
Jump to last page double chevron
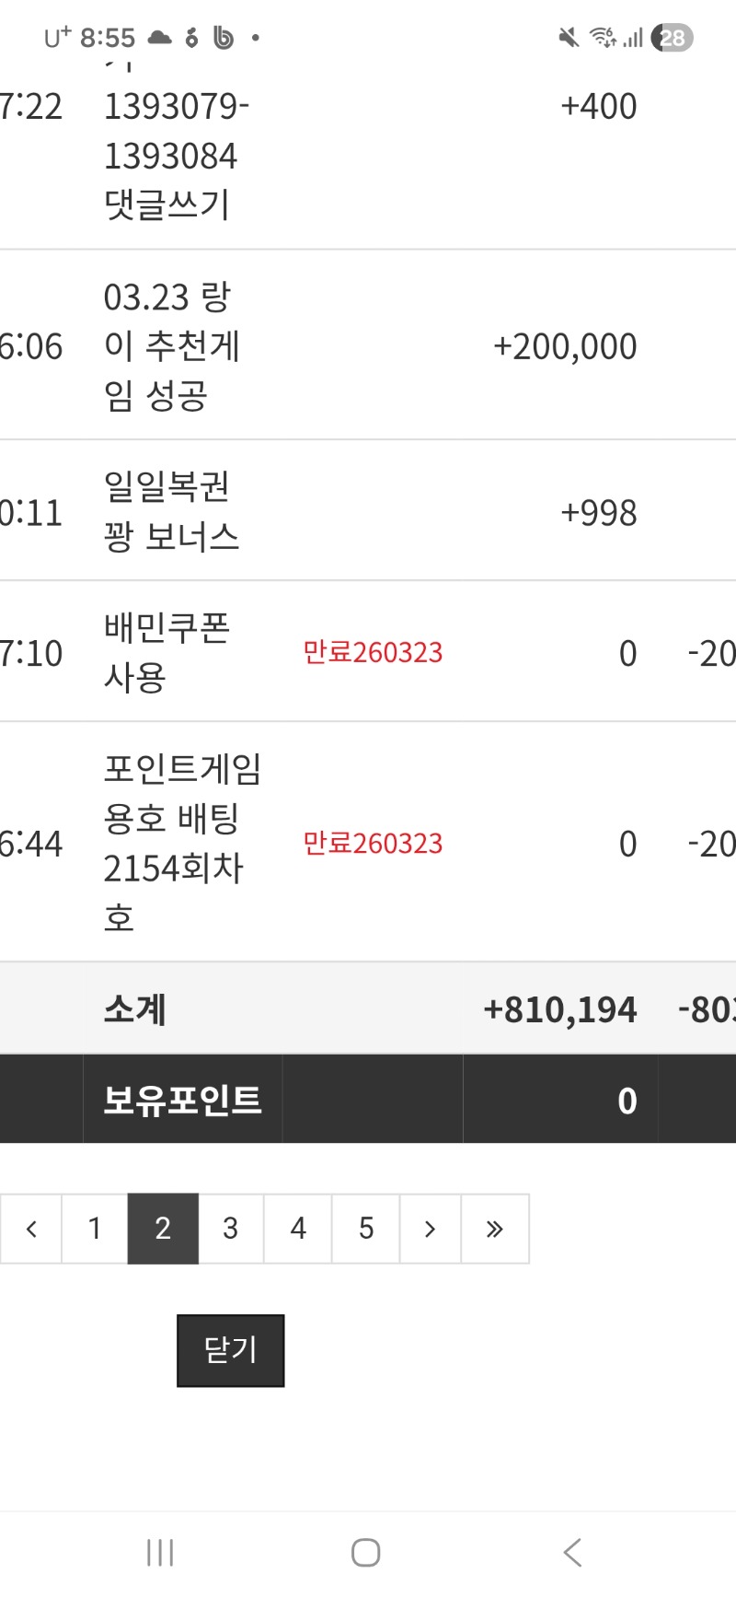[x=495, y=1229]
